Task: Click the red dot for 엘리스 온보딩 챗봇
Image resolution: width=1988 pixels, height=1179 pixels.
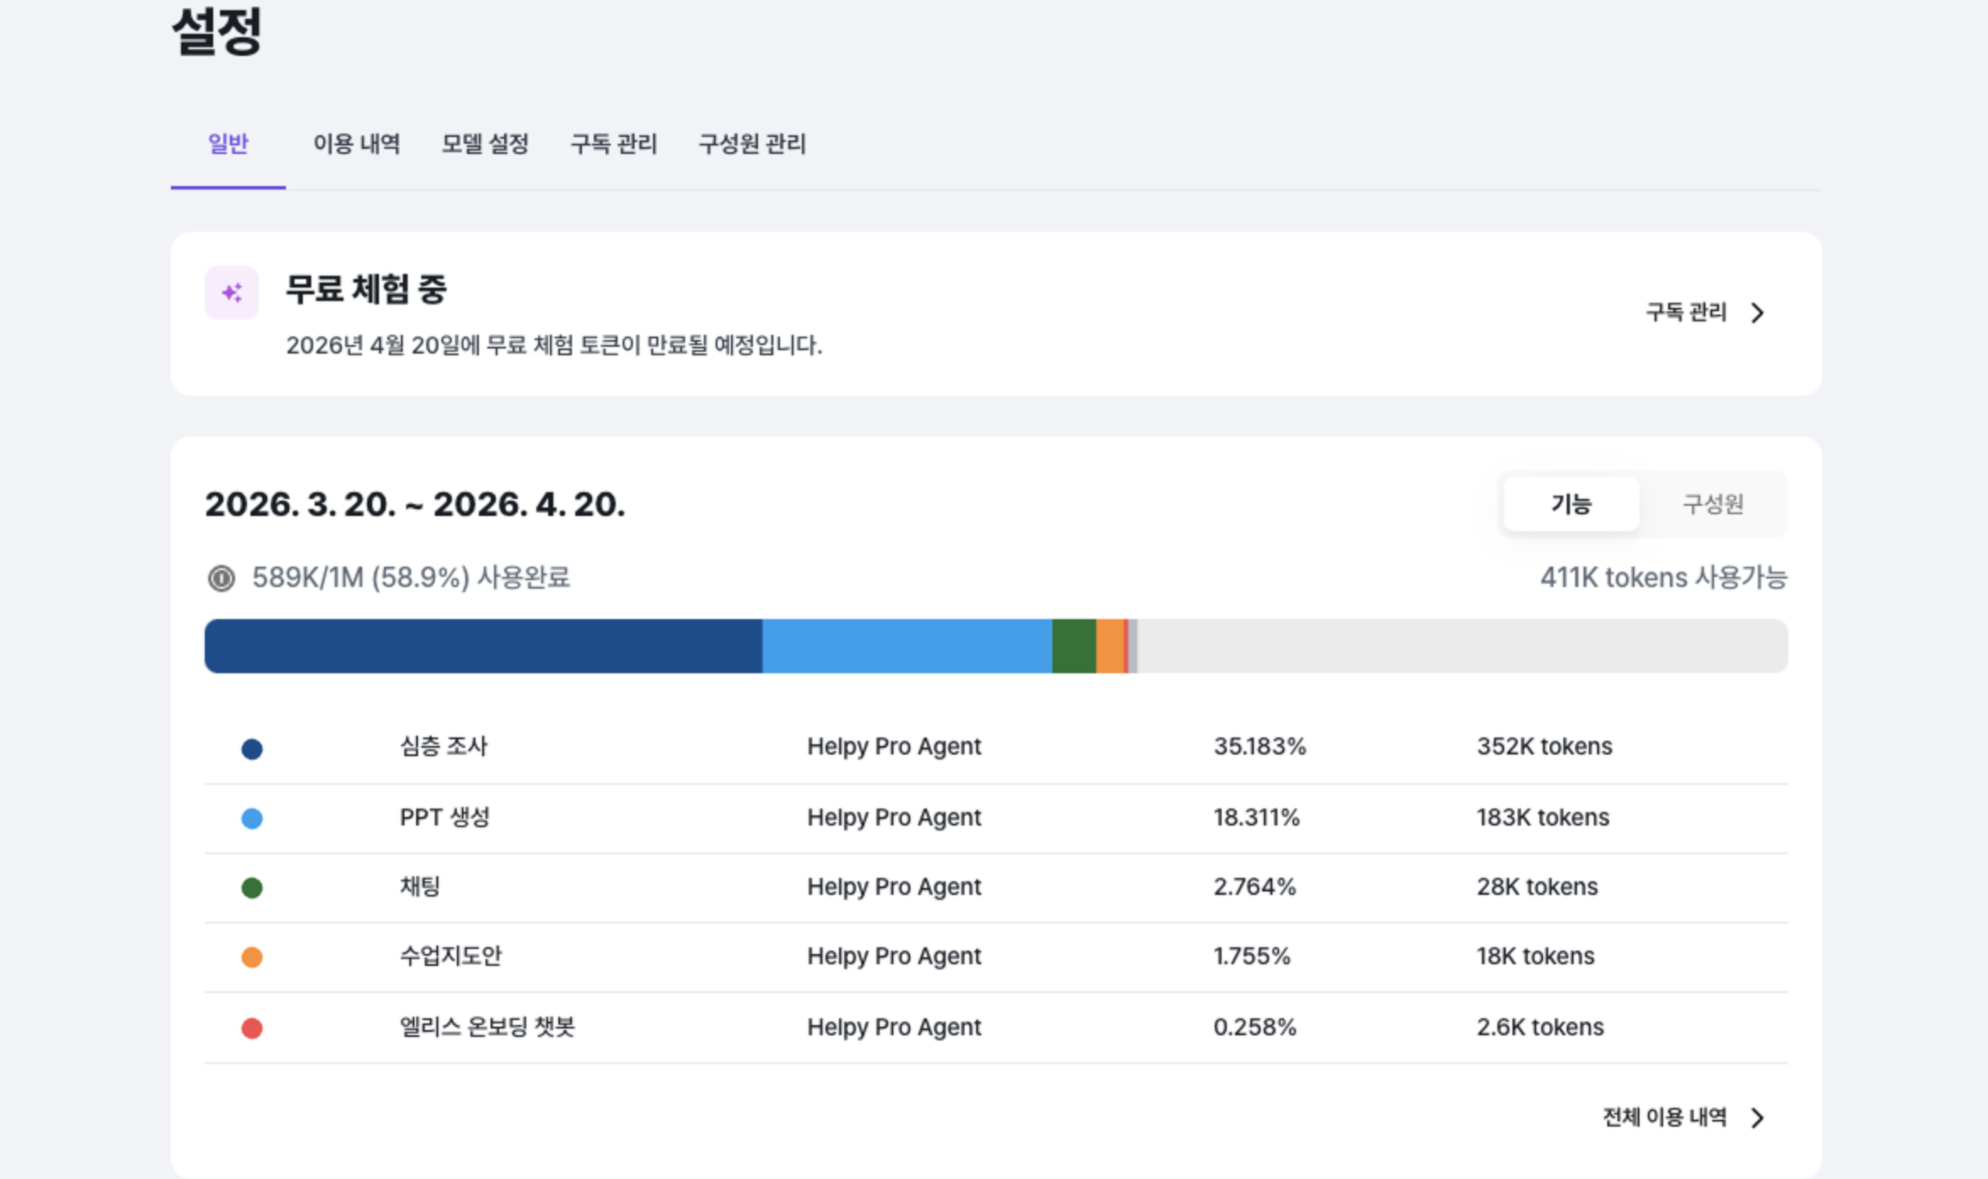Action: (x=251, y=1027)
